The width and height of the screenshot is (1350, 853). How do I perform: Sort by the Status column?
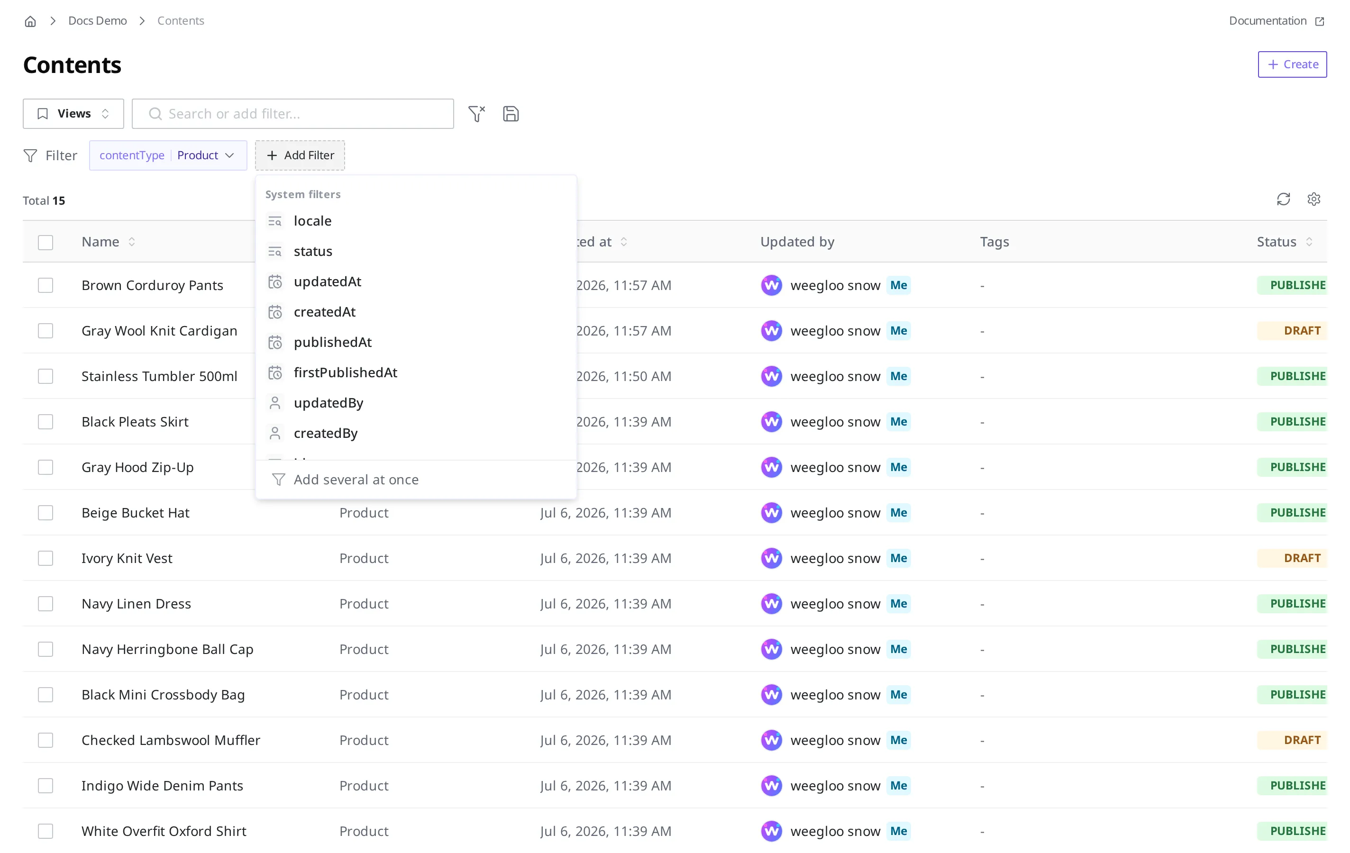tap(1285, 242)
